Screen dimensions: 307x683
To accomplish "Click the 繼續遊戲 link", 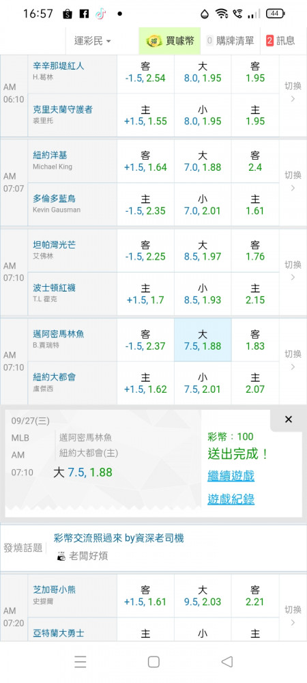I will (x=231, y=475).
